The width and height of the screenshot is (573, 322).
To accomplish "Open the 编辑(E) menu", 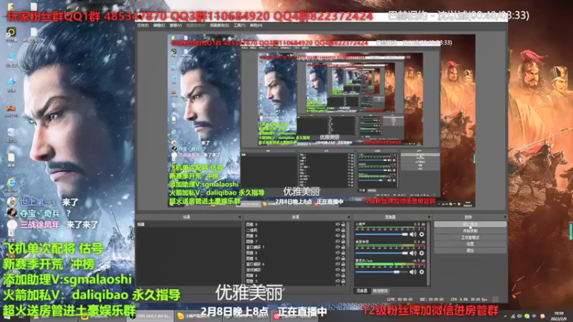I will coord(159,26).
